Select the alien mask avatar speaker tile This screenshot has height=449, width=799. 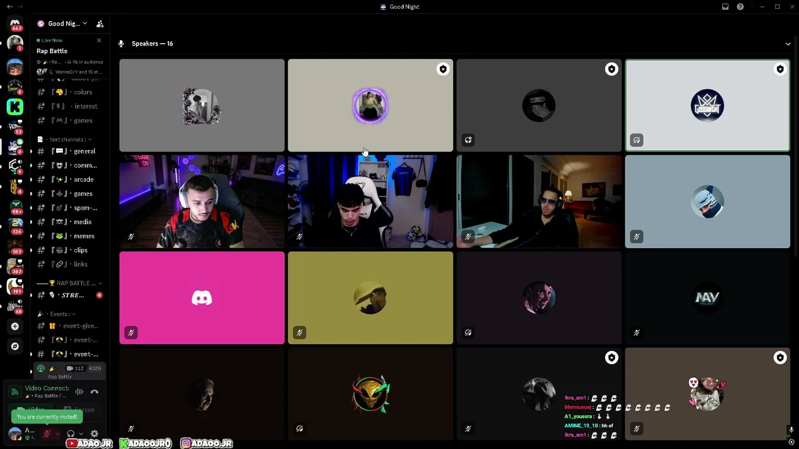370,393
